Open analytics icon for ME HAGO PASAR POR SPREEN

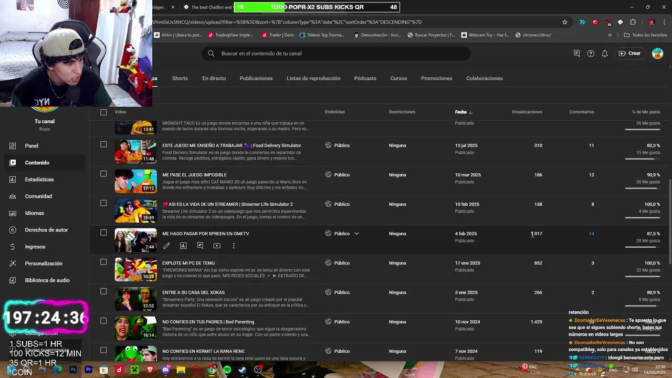[x=183, y=246]
